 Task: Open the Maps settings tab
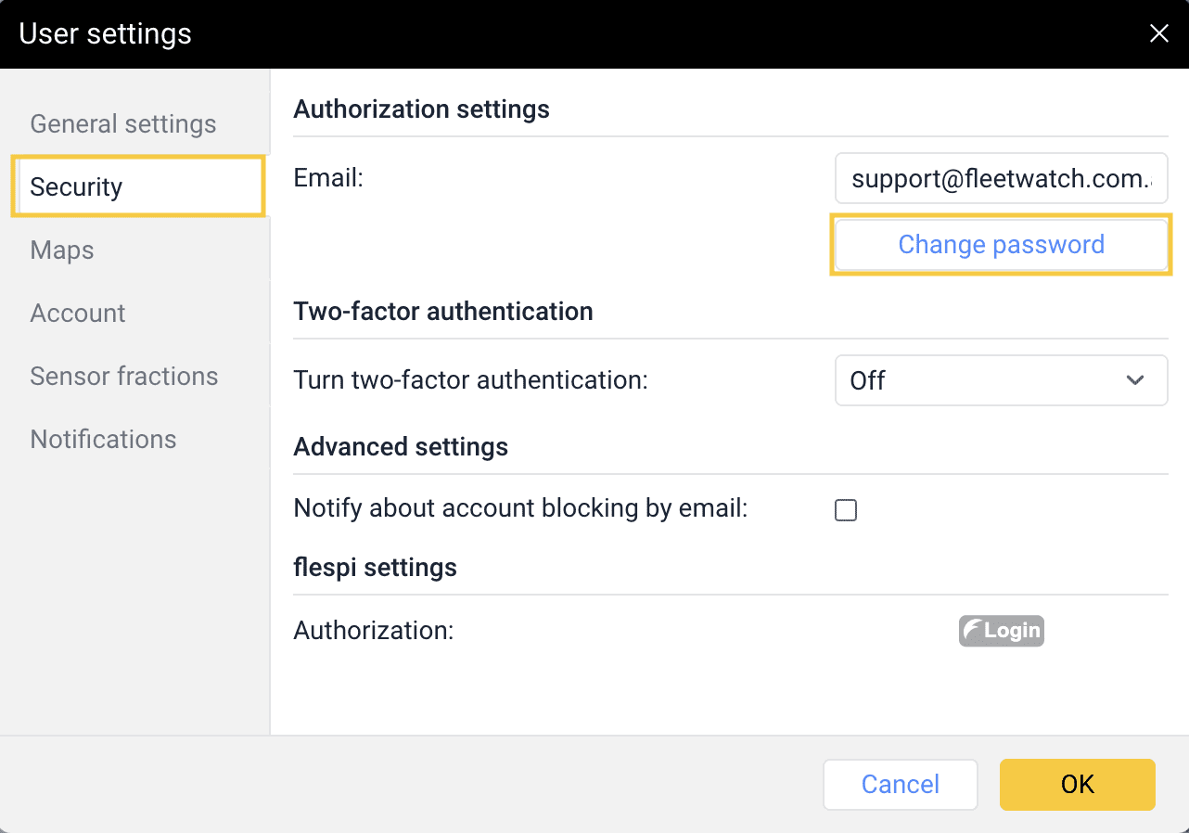(62, 250)
